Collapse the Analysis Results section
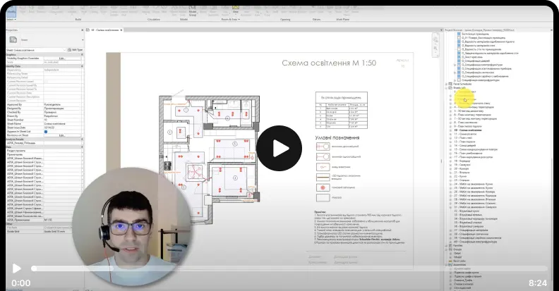The image size is (559, 291). coord(82,140)
